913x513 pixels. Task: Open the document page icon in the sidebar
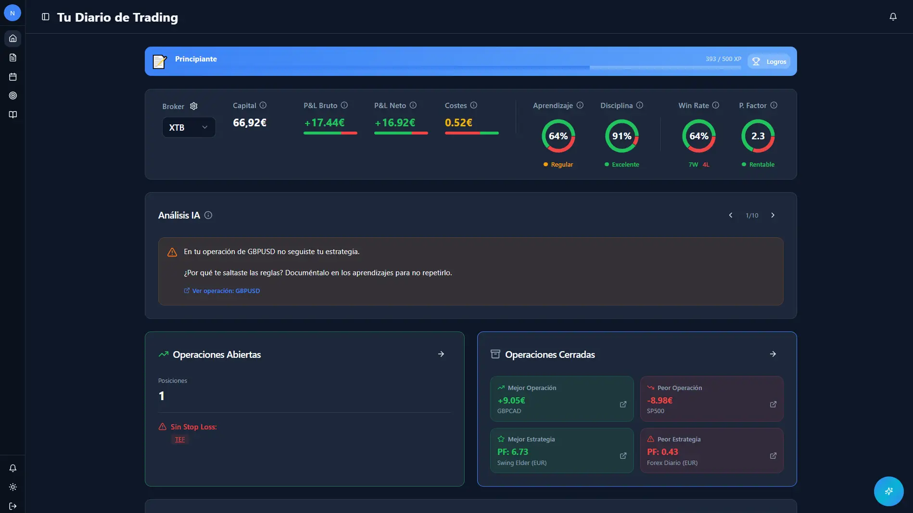pos(13,58)
